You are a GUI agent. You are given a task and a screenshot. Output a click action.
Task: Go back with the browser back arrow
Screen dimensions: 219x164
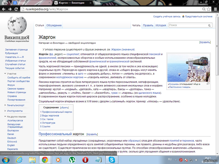tap(4, 9)
